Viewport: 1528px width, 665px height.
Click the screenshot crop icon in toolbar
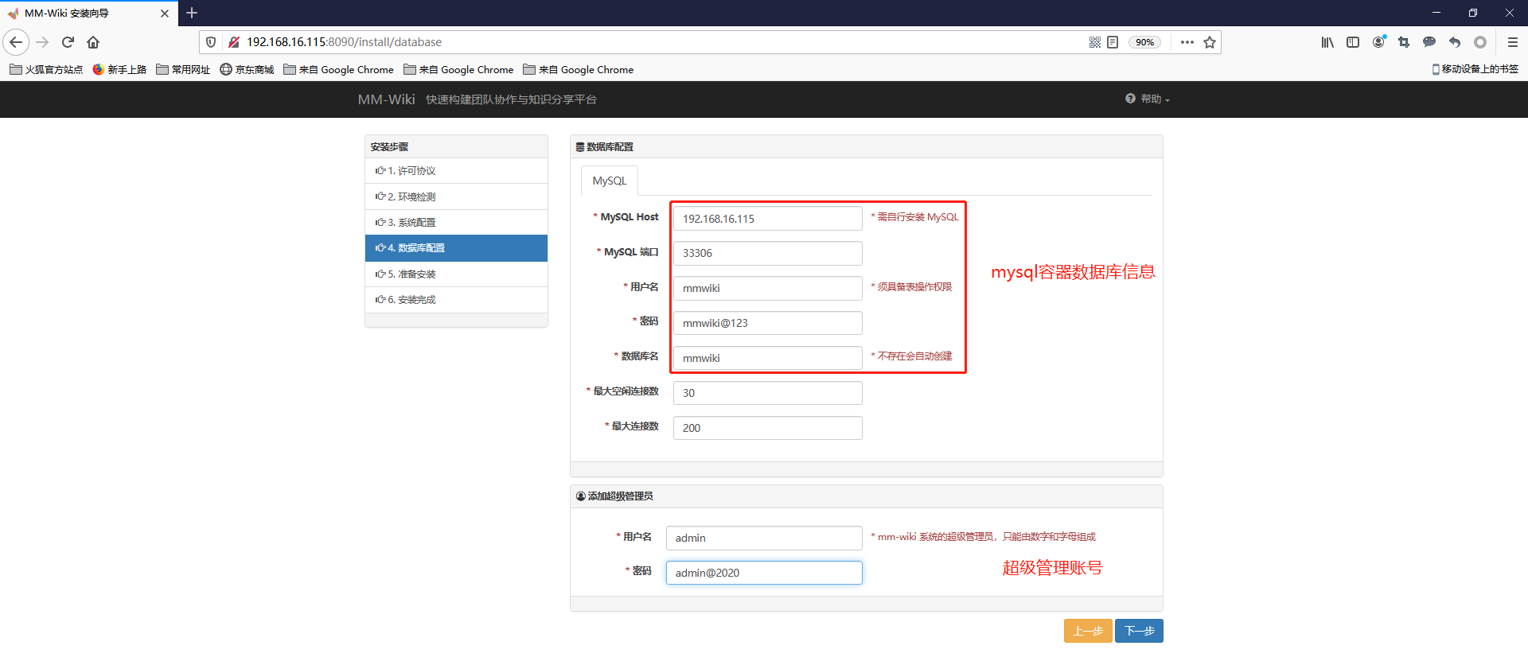click(1404, 42)
